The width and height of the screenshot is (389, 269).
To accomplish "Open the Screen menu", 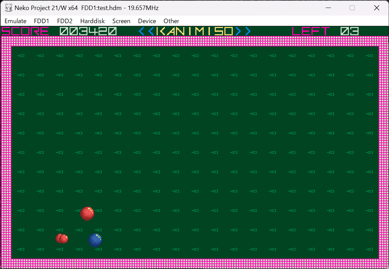I will click(121, 21).
